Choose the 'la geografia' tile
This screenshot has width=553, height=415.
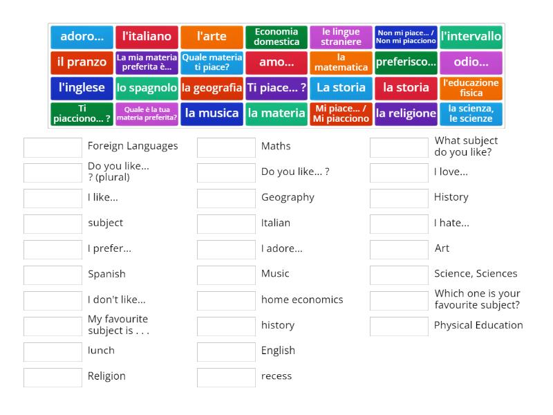click(212, 88)
